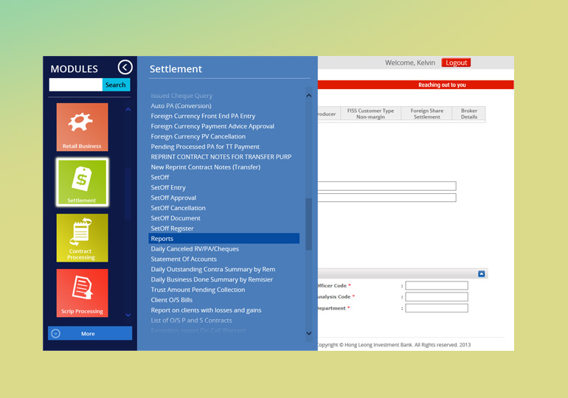
Task: Expand the More modules button
Action: 89,334
